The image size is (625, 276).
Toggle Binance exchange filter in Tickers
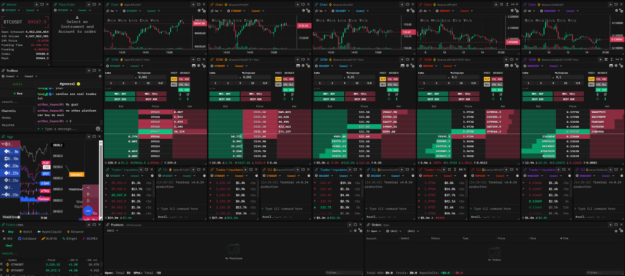click(75, 232)
